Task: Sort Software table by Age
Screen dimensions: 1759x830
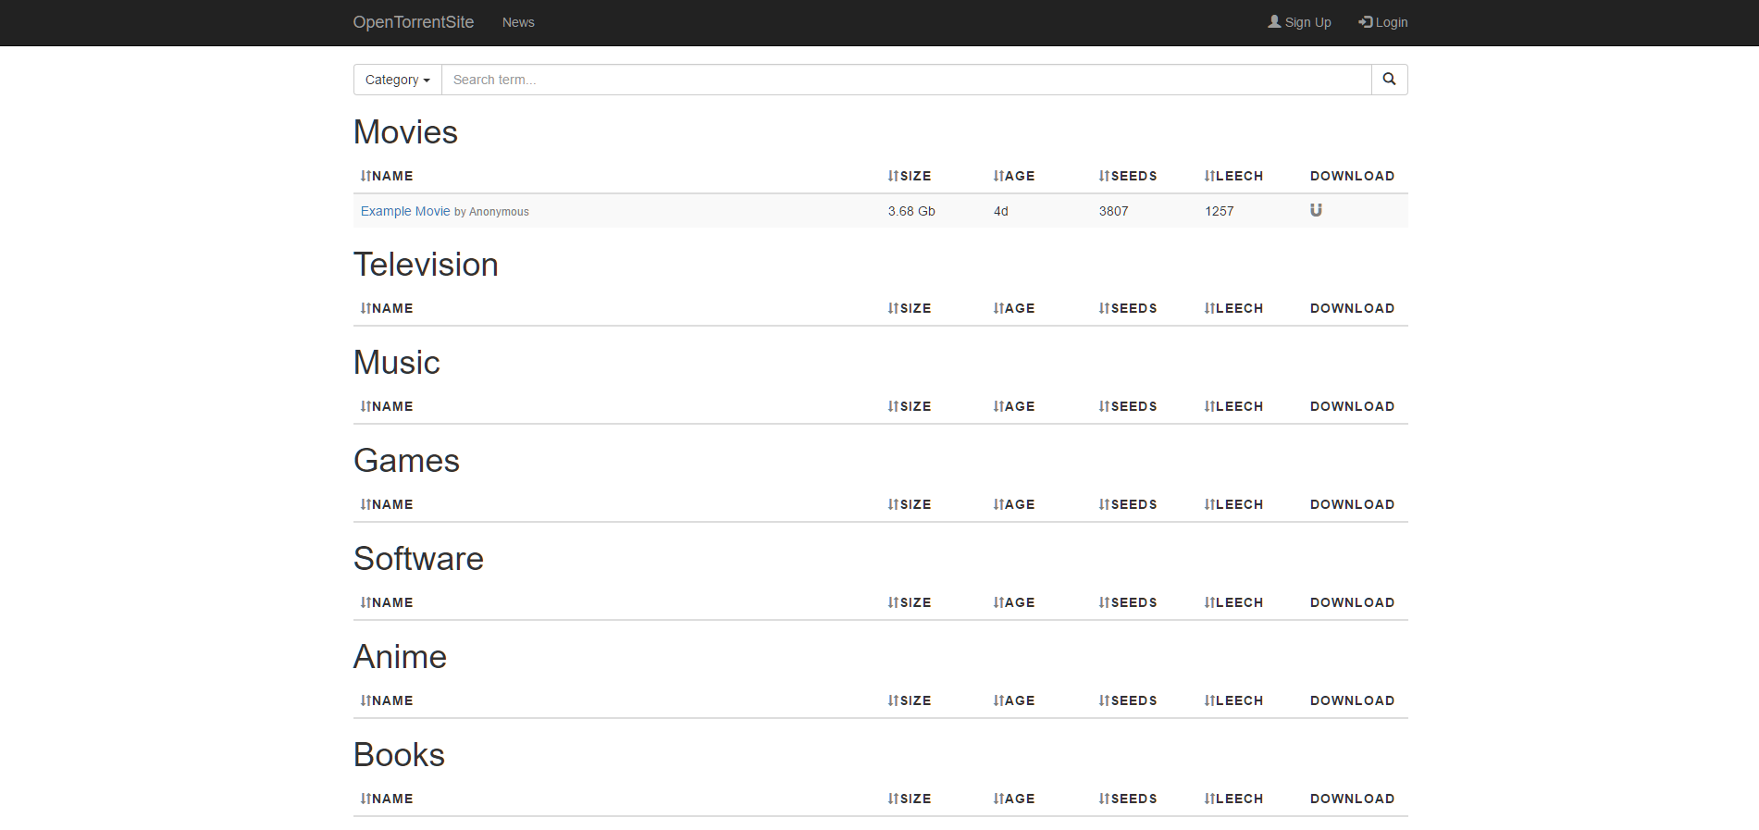Action: [1014, 602]
